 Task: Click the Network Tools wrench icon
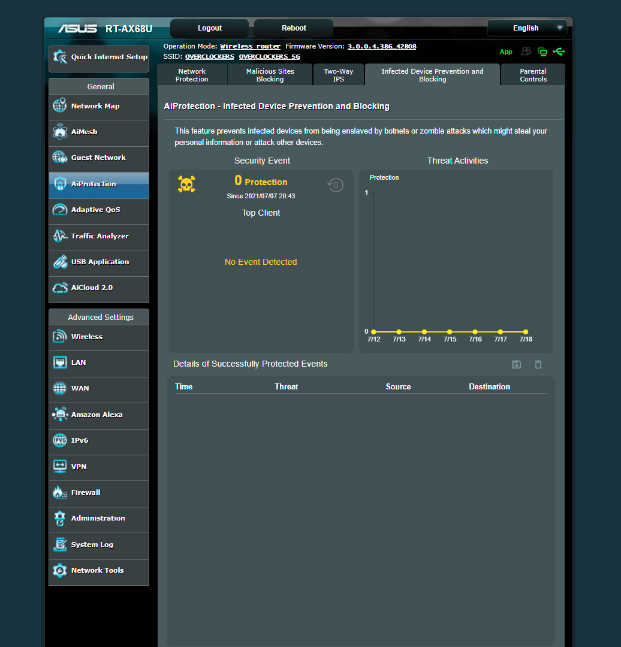coord(60,570)
